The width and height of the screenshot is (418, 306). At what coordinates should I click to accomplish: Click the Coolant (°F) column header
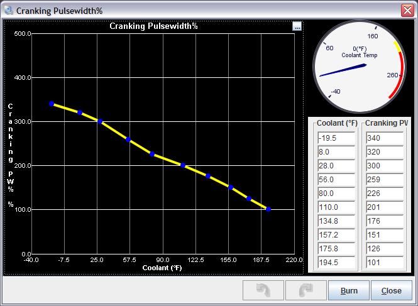[337, 123]
